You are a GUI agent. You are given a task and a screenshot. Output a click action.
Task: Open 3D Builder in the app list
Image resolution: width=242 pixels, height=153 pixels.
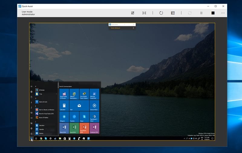[46, 90]
